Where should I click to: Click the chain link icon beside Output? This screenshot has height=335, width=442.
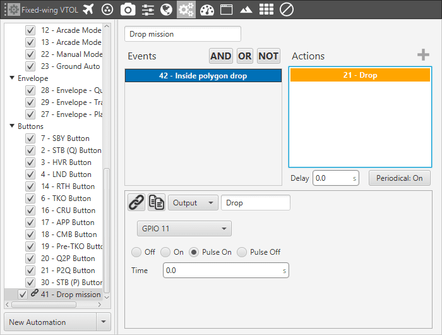point(136,203)
